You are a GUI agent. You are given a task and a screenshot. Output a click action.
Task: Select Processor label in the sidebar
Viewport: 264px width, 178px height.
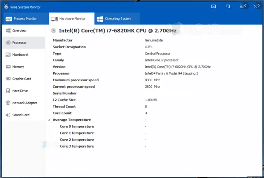click(19, 43)
